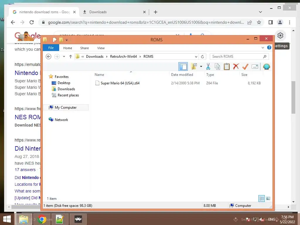Click the Chrome back arrow
300x225 pixels.
[x=13, y=22]
